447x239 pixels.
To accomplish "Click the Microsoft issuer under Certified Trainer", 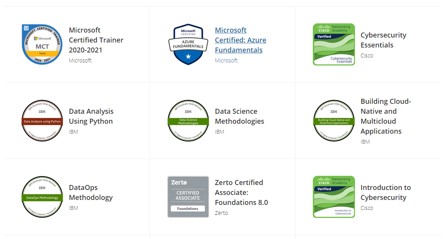I will [x=80, y=61].
